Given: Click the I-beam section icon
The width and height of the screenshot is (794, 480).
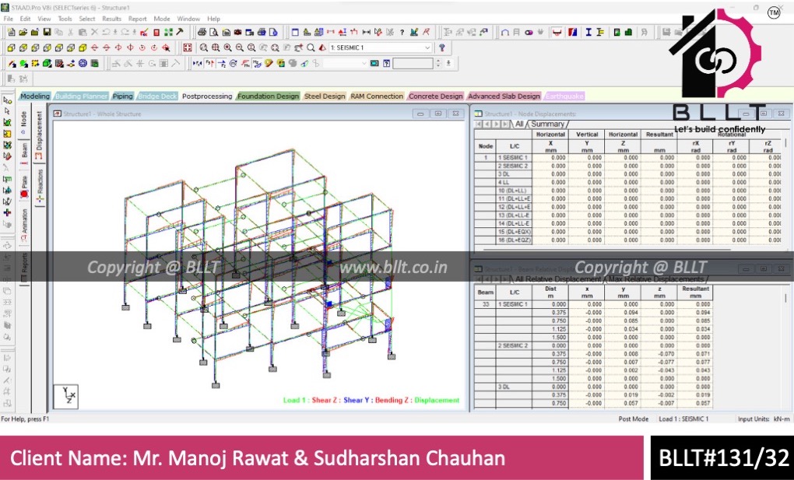Looking at the screenshot, I should (588, 33).
